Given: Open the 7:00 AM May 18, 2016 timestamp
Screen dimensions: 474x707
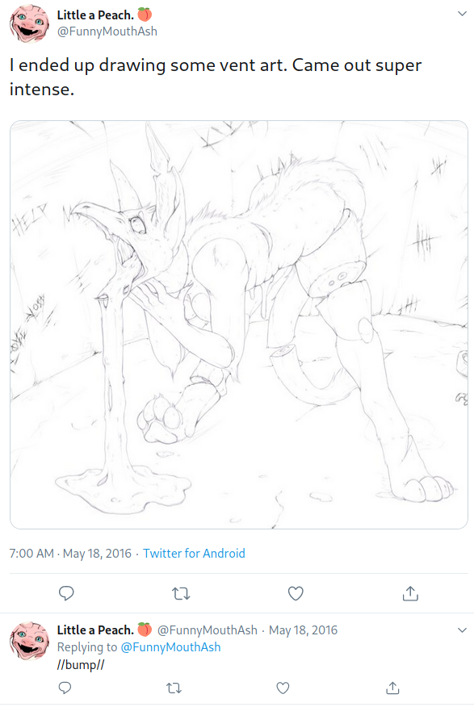Looking at the screenshot, I should coord(70,553).
